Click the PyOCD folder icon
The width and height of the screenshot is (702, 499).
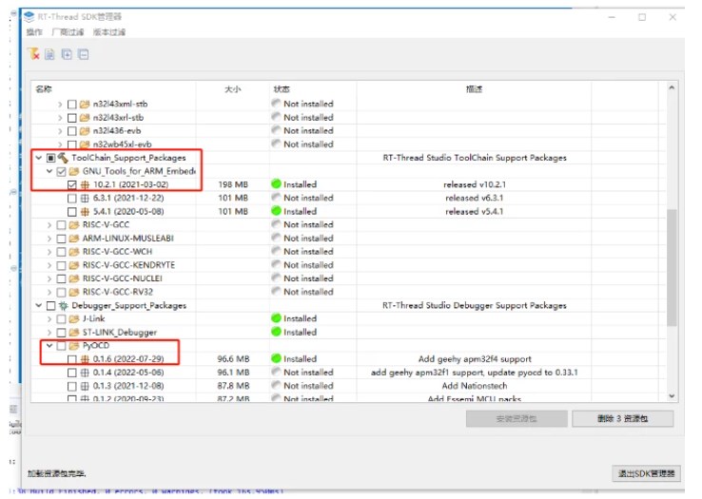(x=74, y=345)
